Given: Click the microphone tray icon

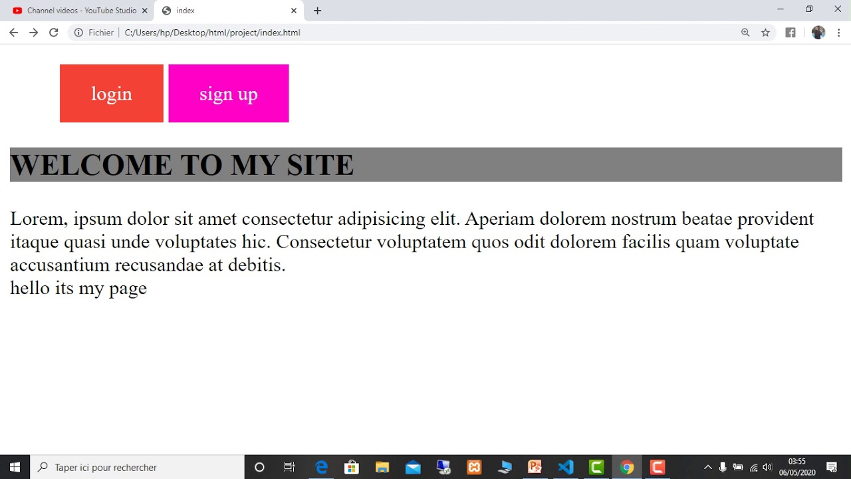Looking at the screenshot, I should tap(723, 467).
